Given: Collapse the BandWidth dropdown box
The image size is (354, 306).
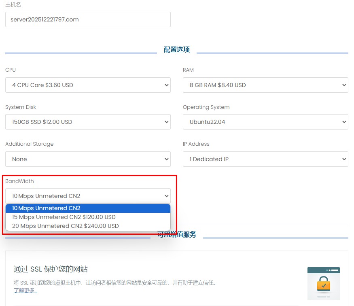Looking at the screenshot, I should click(x=88, y=196).
